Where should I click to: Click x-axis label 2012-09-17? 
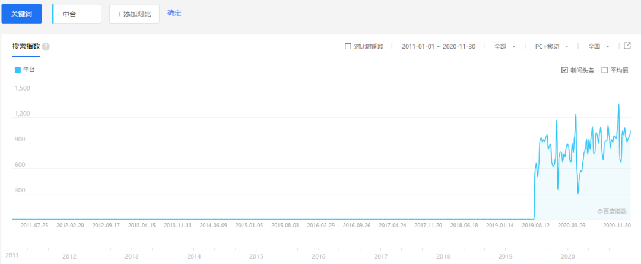106,225
